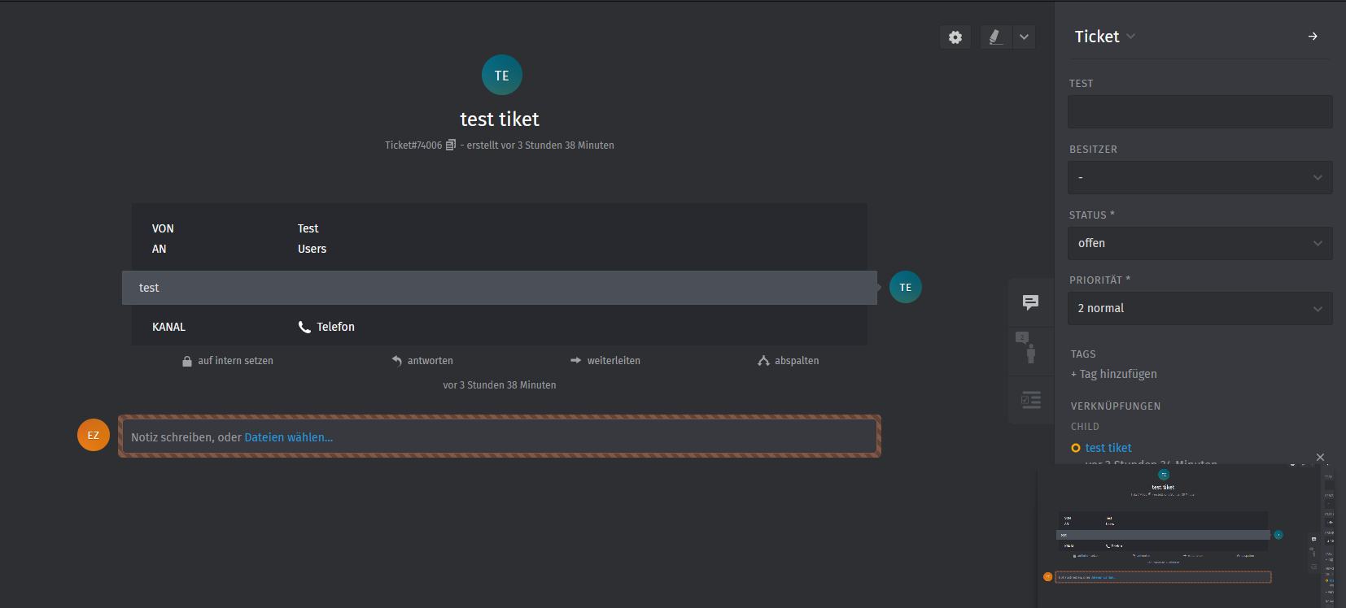Click antworten to reply to article
The width and height of the screenshot is (1346, 608).
(x=422, y=361)
